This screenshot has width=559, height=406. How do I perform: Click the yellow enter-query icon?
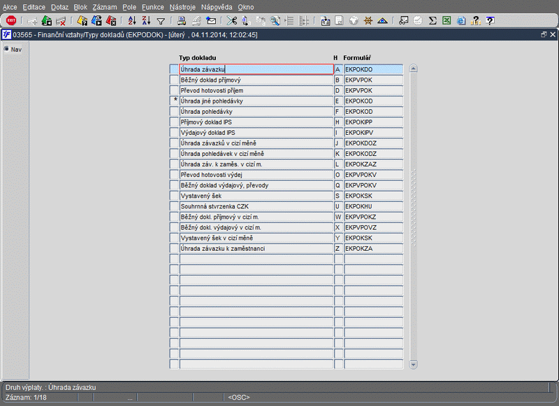pos(82,21)
